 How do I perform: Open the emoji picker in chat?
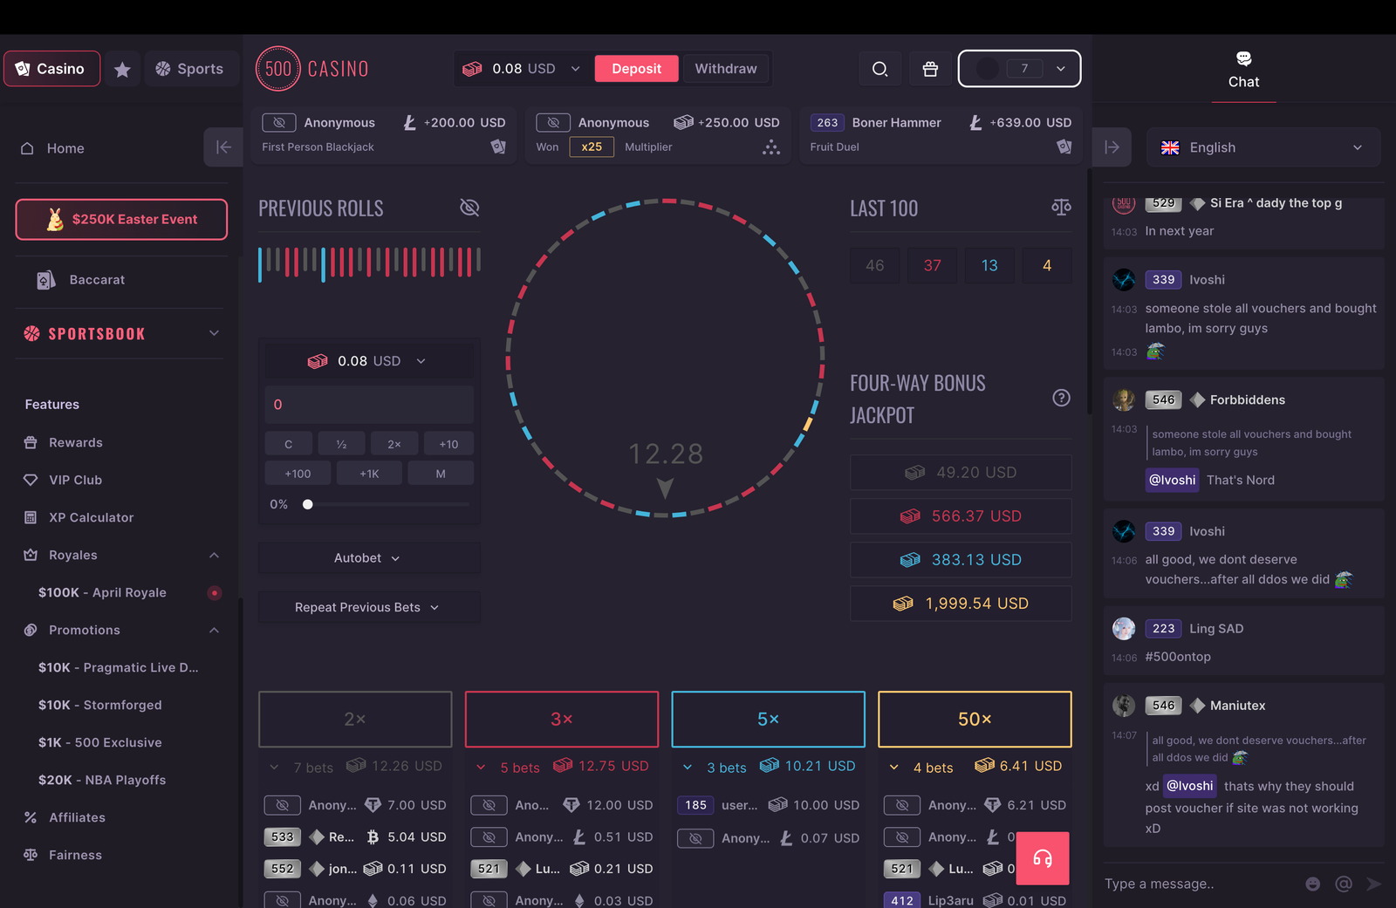pos(1312,884)
